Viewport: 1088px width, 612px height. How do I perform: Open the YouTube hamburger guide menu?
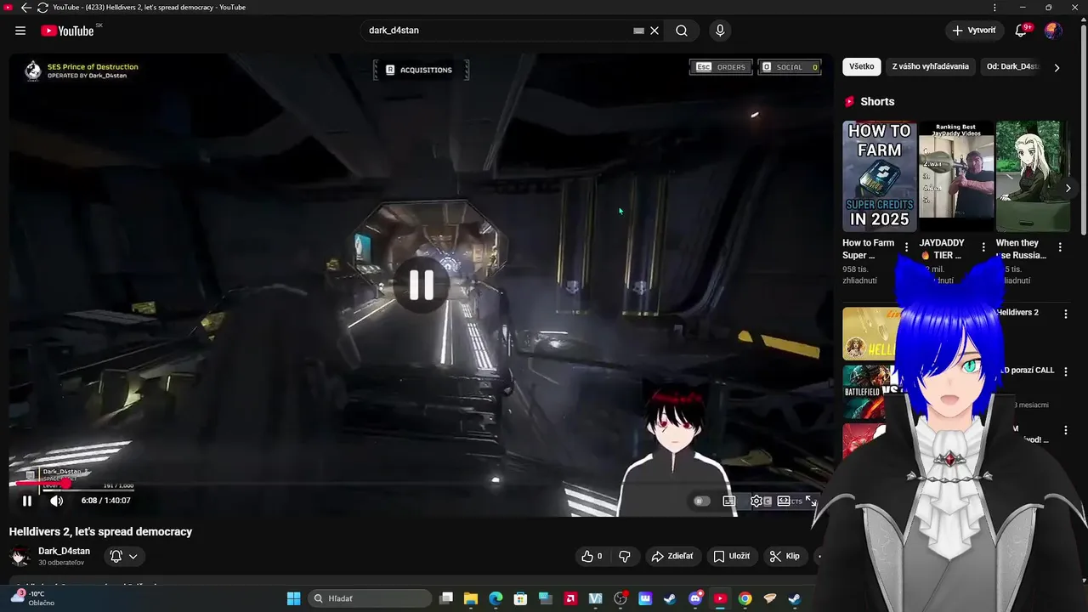coord(20,31)
